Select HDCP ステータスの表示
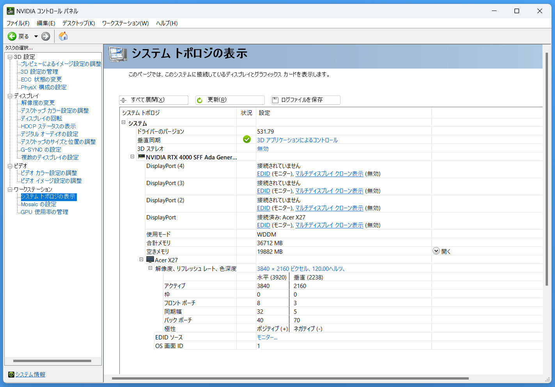 [48, 126]
